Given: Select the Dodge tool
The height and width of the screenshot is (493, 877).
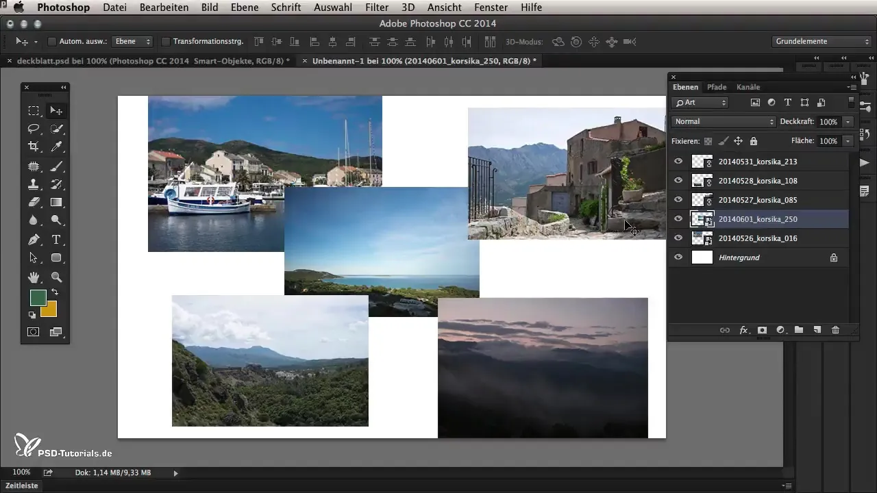Looking at the screenshot, I should [x=56, y=220].
